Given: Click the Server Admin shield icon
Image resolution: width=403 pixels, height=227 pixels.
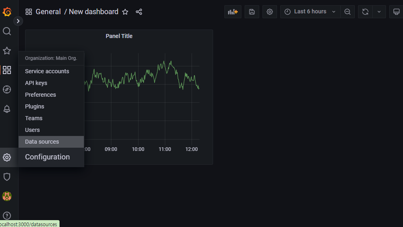Looking at the screenshot, I should pos(7,177).
